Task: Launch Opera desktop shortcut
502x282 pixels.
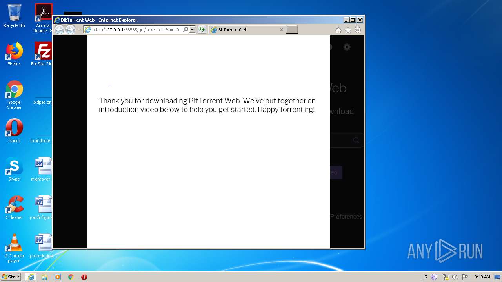Action: 14,131
